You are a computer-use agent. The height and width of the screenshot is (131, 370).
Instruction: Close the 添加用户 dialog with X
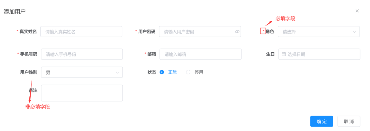pyautogui.click(x=357, y=11)
